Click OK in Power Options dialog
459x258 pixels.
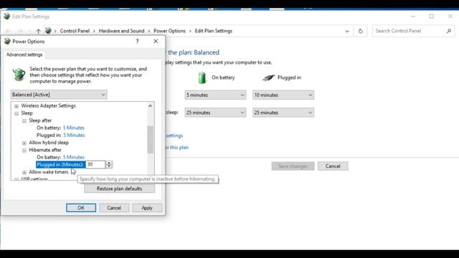coord(81,208)
